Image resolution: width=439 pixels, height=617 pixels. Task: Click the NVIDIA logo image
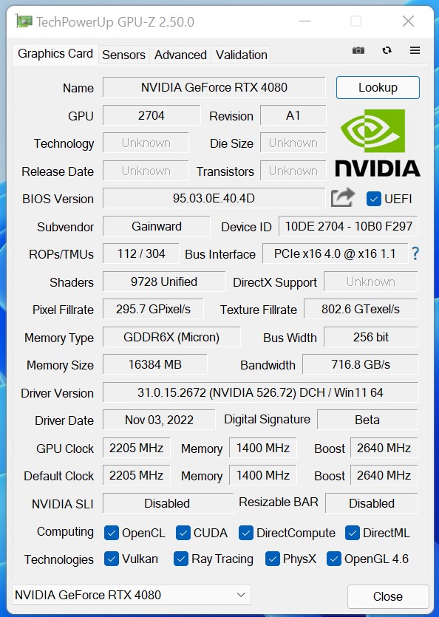(x=377, y=143)
